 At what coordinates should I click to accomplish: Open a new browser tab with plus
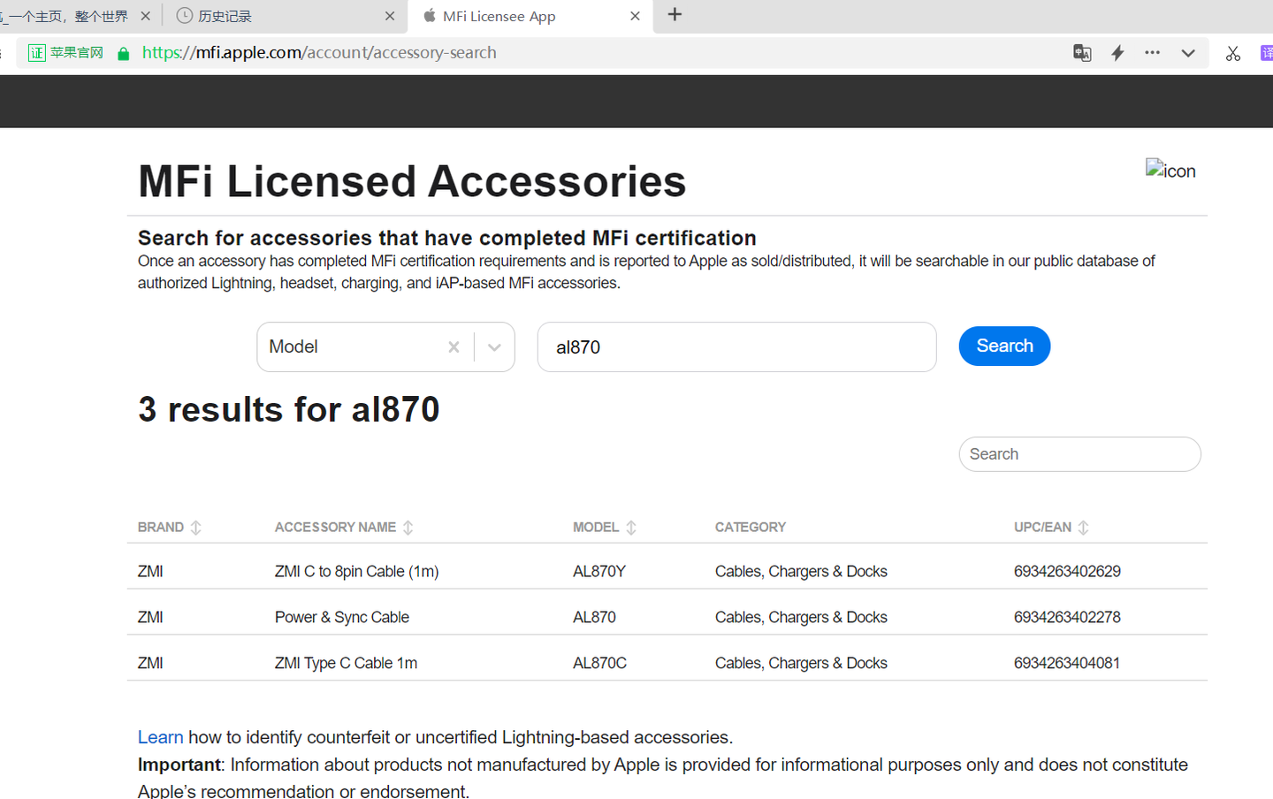(675, 15)
